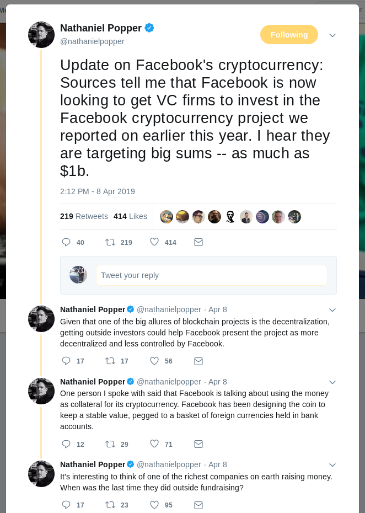Click reply icon on main tweet
Viewport: 365px width, 513px height.
[x=66, y=242]
